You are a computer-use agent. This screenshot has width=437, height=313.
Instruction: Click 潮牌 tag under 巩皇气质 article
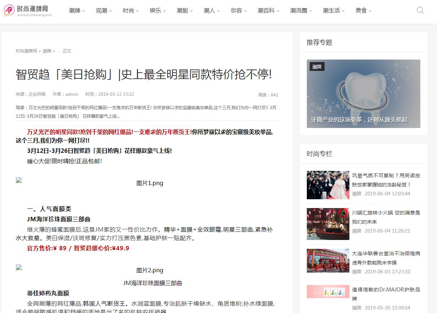point(356,194)
